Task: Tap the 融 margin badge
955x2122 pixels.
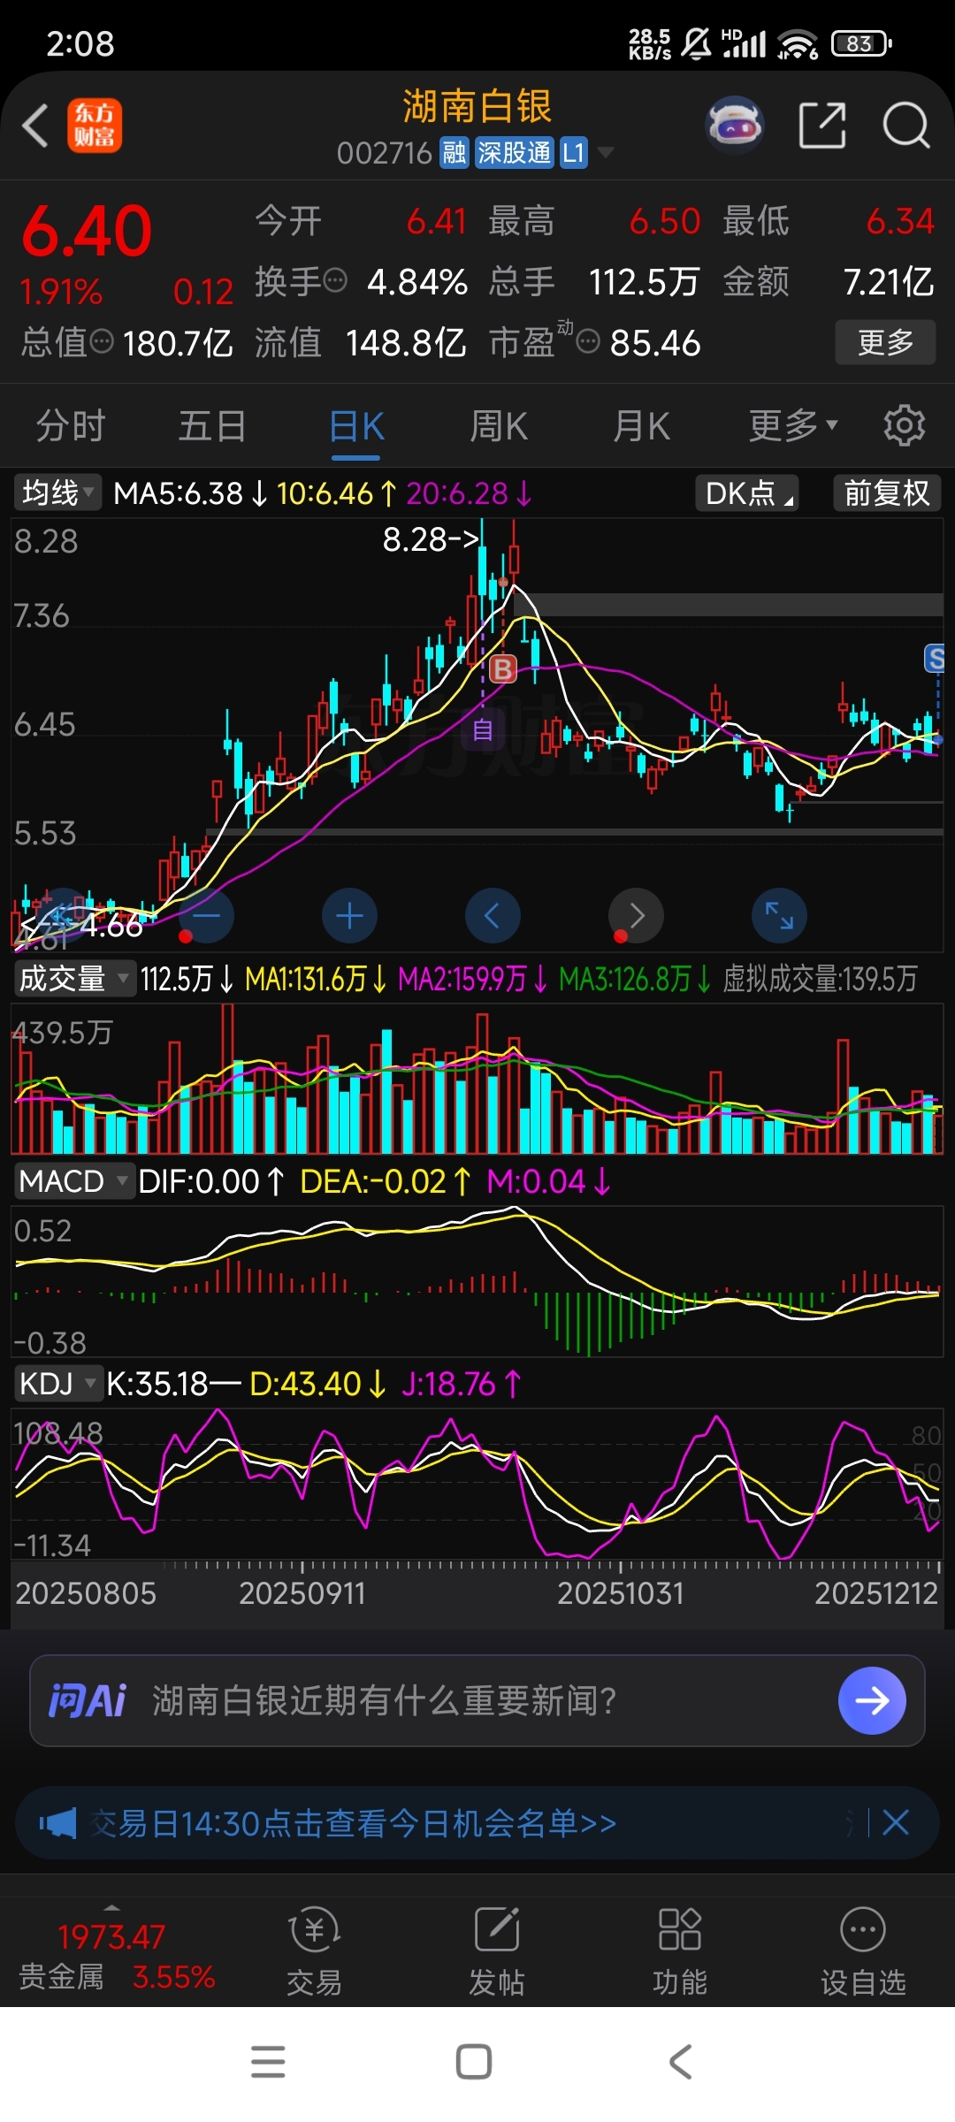Action: pyautogui.click(x=455, y=153)
